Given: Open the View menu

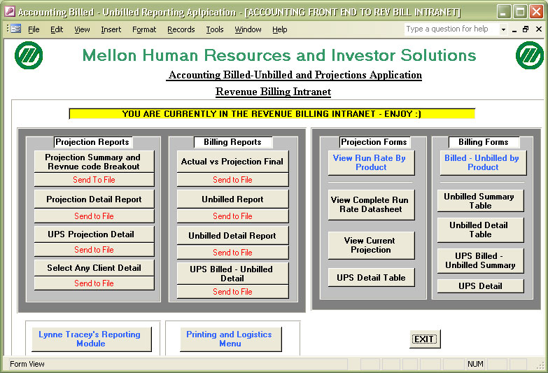Looking at the screenshot, I should point(82,29).
